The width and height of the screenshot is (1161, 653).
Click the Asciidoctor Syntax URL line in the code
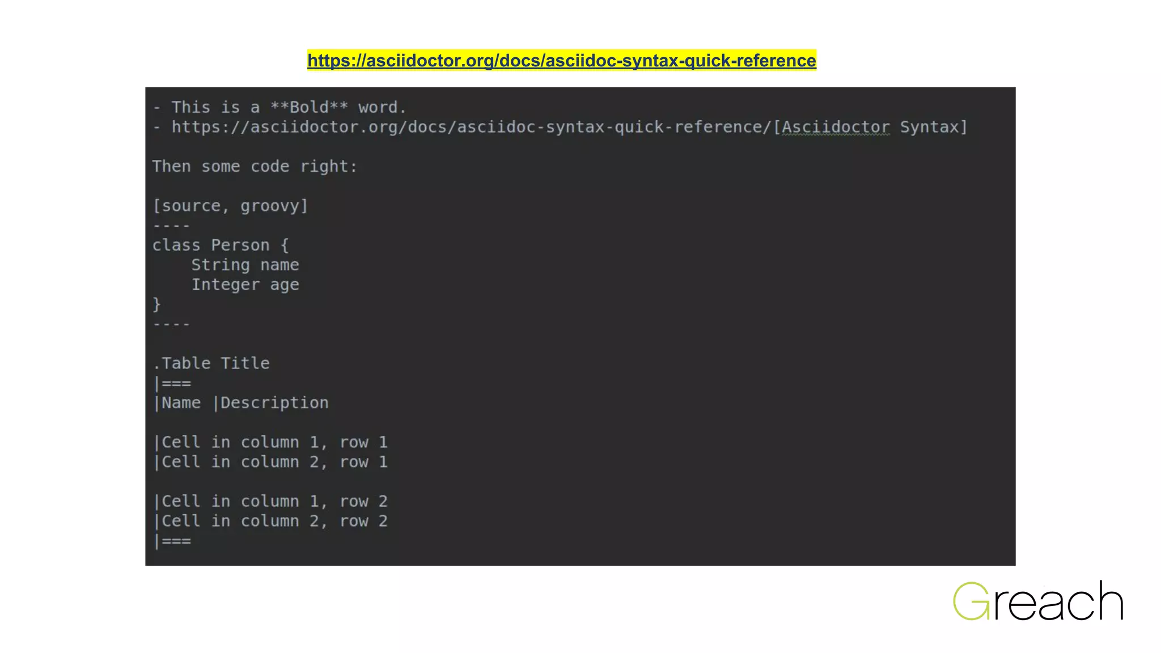click(x=560, y=127)
